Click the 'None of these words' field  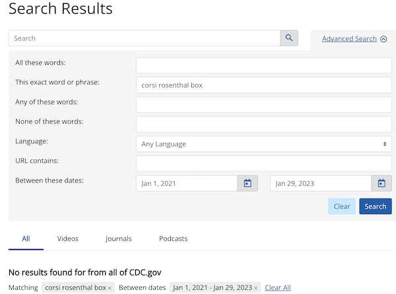[x=264, y=124]
